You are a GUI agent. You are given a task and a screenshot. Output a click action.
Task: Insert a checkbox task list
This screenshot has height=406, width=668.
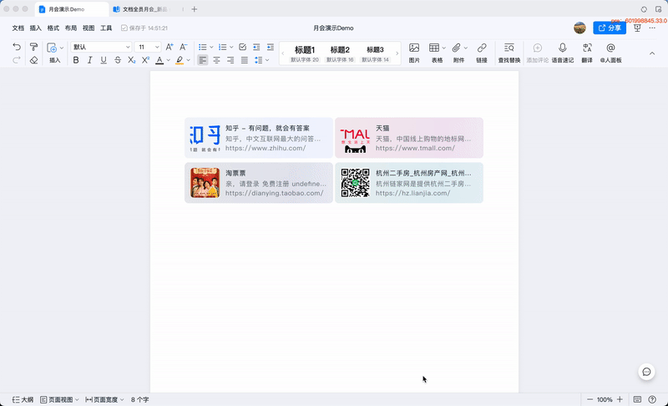(242, 47)
